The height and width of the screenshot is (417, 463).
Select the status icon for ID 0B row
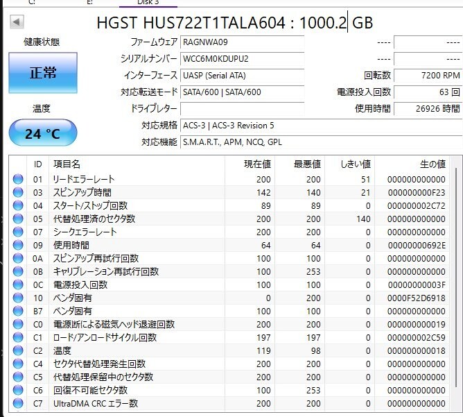(x=18, y=271)
